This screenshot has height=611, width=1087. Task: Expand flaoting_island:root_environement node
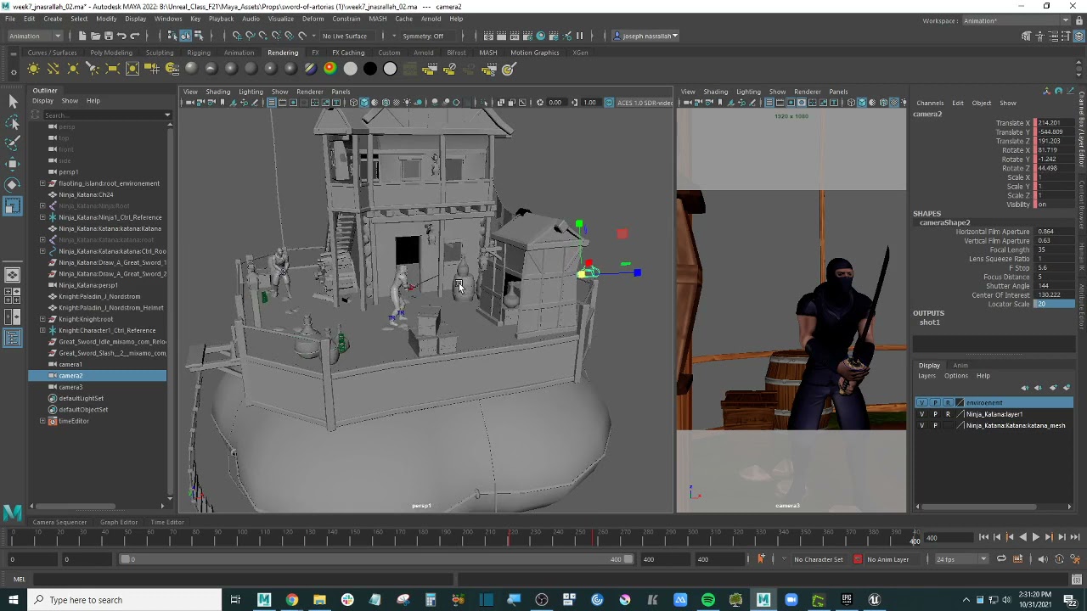[42, 183]
